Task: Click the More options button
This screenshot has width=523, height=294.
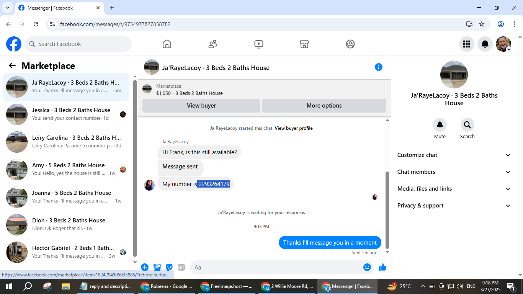Action: (324, 106)
